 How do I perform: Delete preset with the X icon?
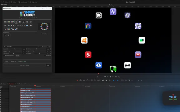coord(9,35)
